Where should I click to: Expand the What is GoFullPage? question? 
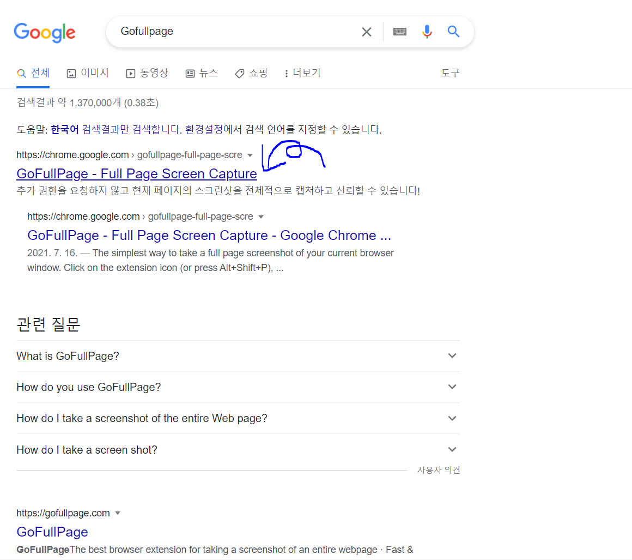point(238,356)
